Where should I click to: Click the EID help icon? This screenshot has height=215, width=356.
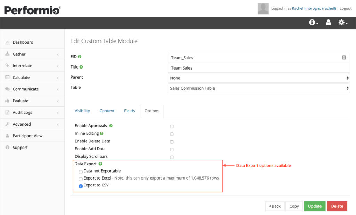pyautogui.click(x=80, y=57)
